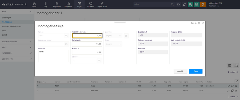Click the Annullér button

pos(180,71)
